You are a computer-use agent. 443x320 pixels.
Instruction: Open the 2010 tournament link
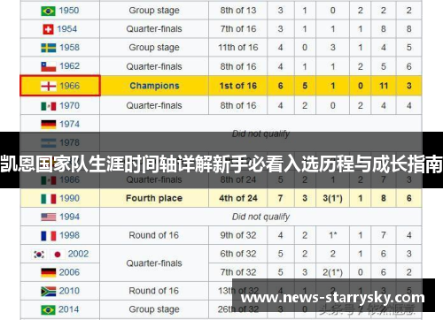[69, 291]
